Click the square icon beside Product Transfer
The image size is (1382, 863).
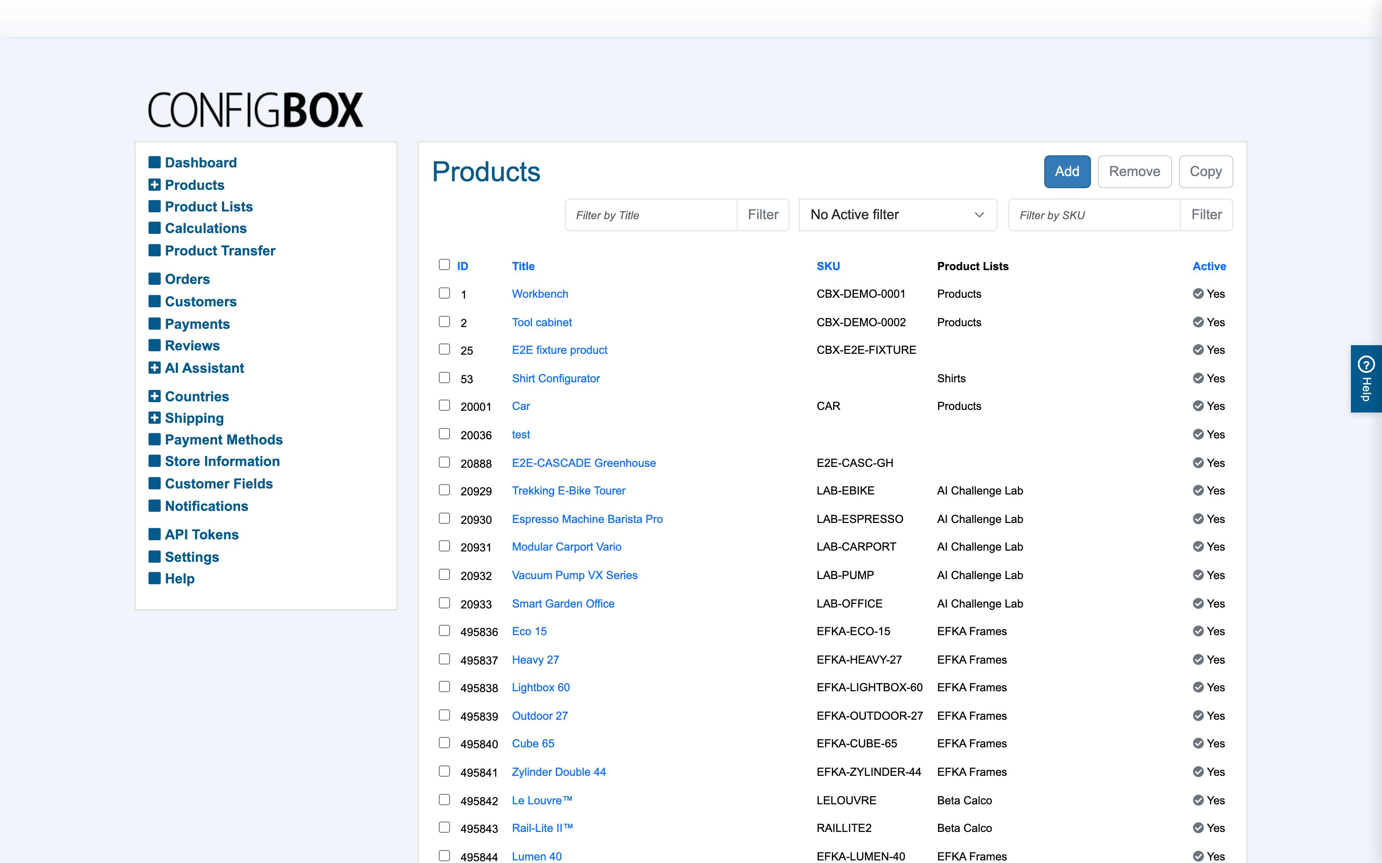(x=154, y=250)
